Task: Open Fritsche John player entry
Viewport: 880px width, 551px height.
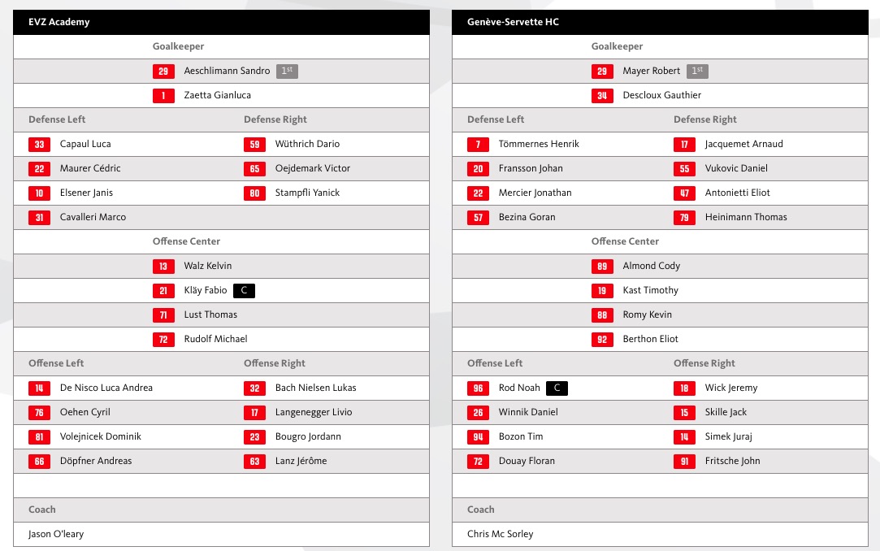Action: [x=732, y=462]
